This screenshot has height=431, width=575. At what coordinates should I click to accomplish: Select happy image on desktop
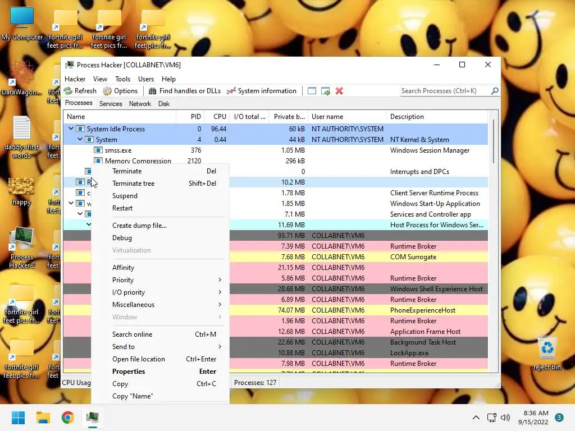pos(21,192)
